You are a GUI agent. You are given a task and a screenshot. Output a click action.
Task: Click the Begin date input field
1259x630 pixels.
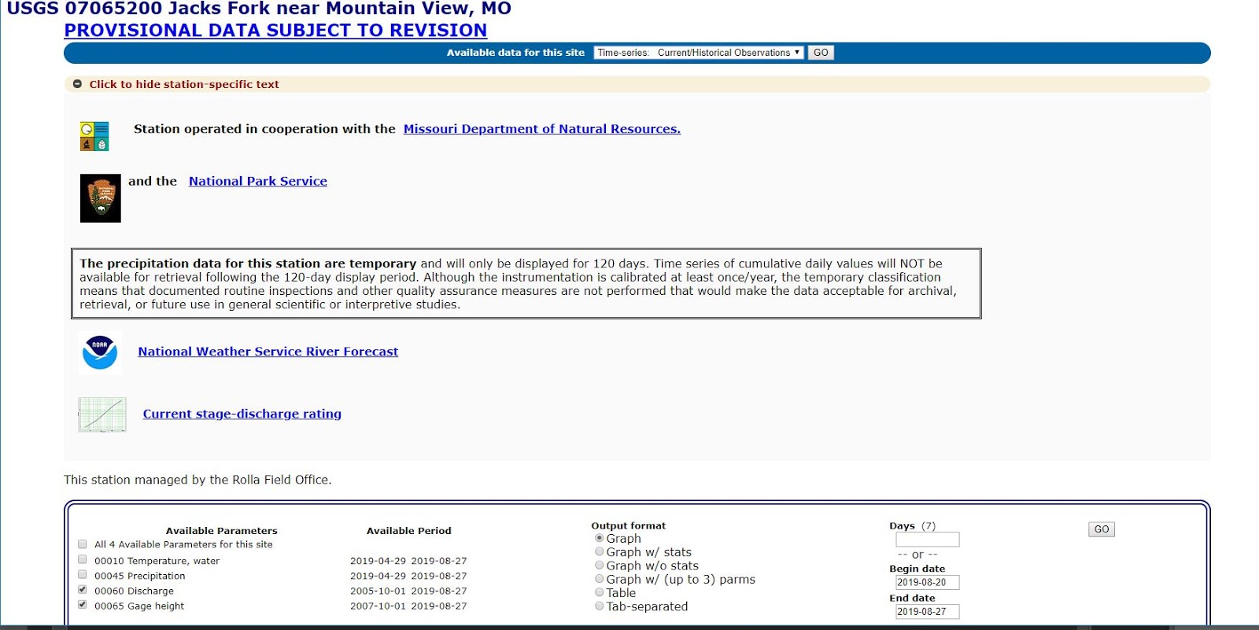coord(928,583)
